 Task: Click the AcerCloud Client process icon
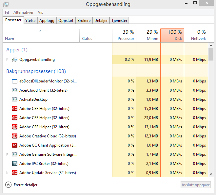click(15, 90)
